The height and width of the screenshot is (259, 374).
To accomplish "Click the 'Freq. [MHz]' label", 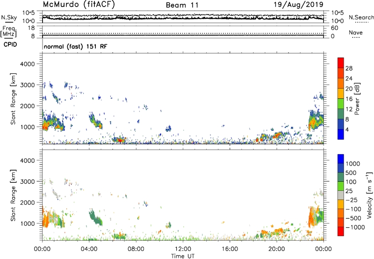I will pos(8,31).
